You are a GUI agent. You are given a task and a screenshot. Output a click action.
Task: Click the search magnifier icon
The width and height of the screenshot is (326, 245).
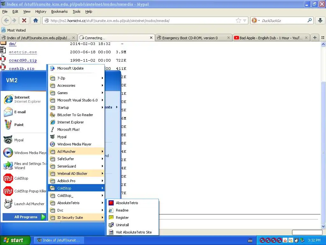coord(309,20)
